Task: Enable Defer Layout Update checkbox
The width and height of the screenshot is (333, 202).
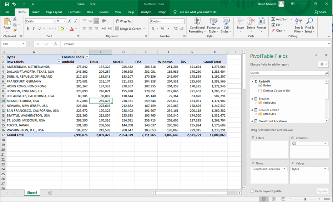Action: pos(252,191)
